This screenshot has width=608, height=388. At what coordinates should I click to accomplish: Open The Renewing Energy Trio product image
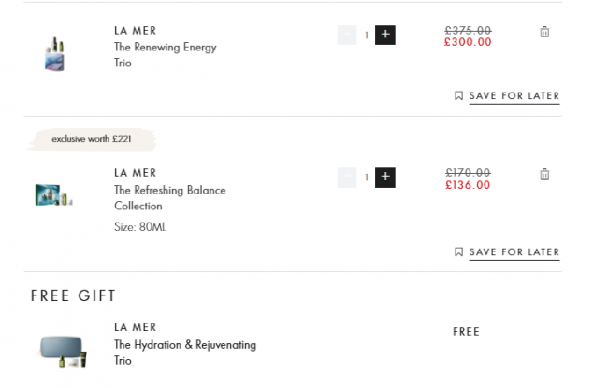coord(54,53)
